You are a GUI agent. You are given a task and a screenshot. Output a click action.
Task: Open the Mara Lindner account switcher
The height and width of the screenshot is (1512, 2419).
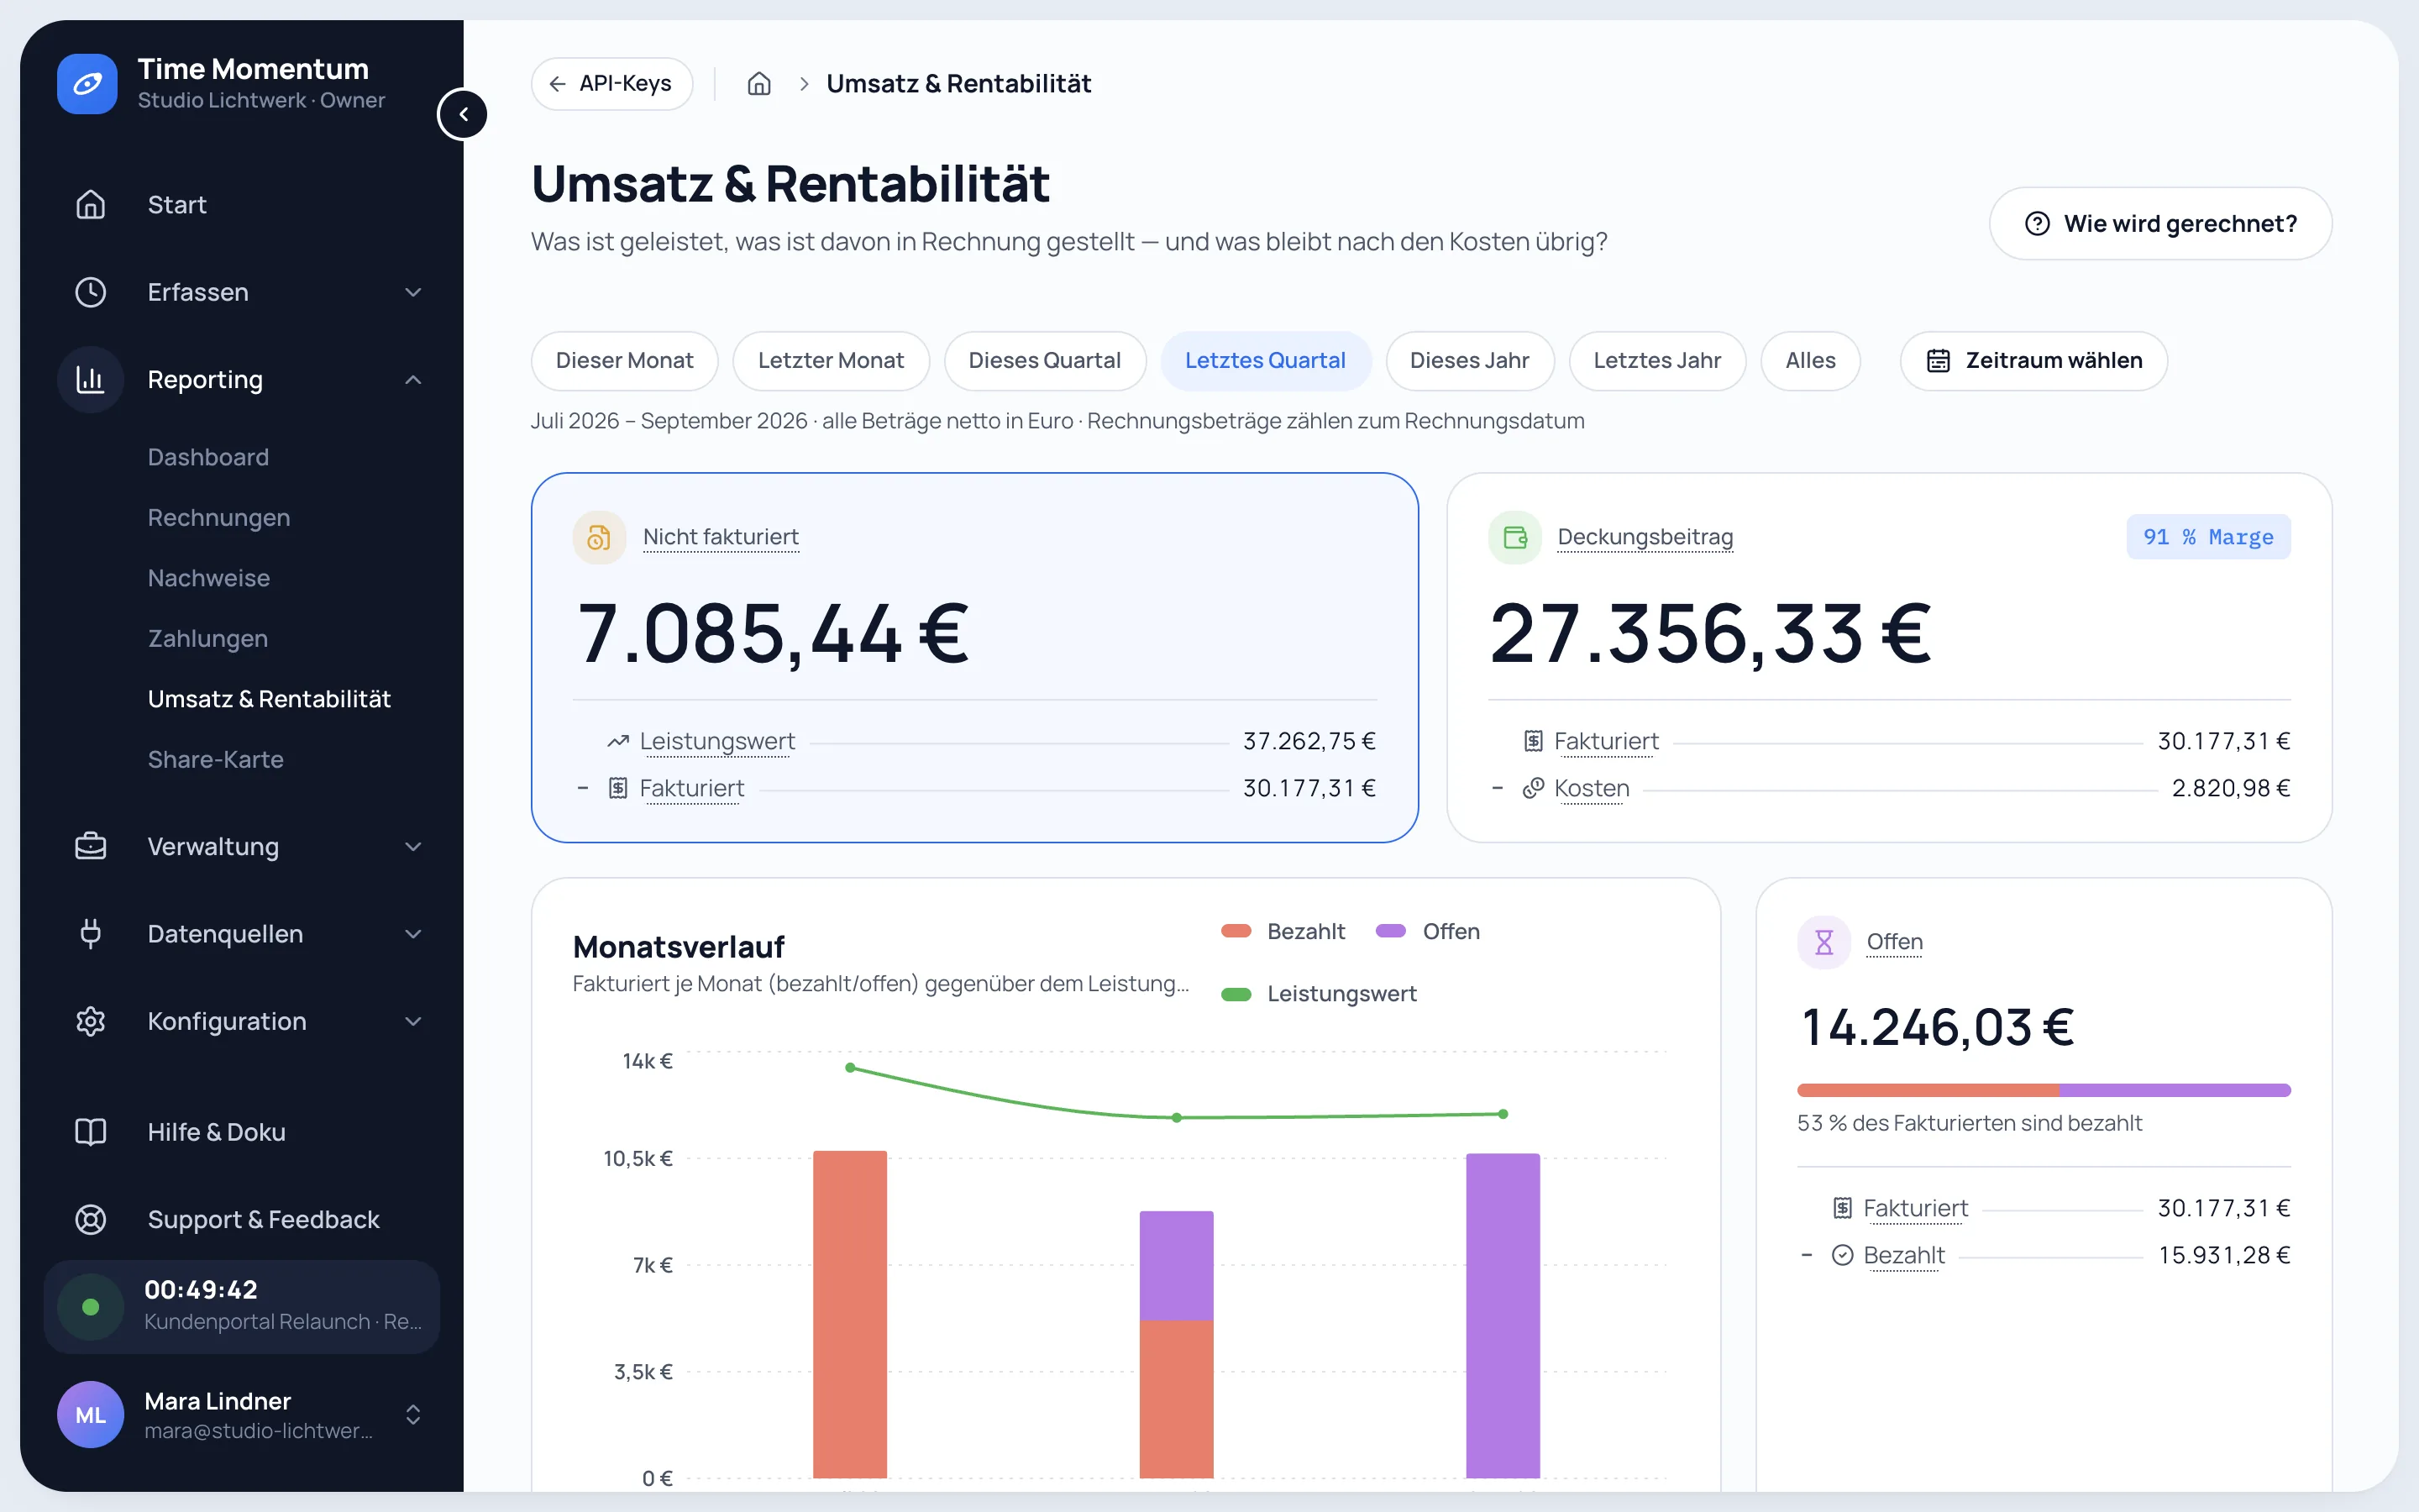pos(242,1414)
